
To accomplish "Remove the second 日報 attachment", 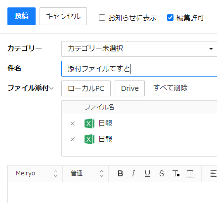I will click(73, 139).
